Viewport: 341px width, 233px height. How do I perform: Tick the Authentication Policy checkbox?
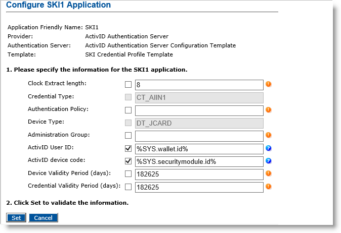(128, 110)
